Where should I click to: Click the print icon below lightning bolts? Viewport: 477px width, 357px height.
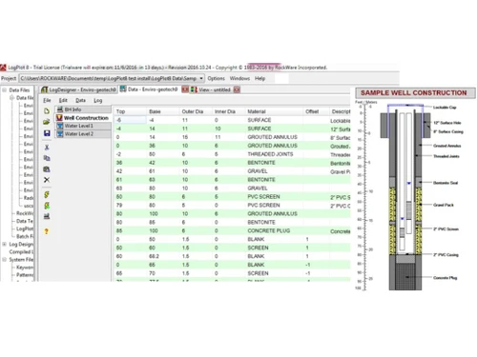pyautogui.click(x=47, y=216)
